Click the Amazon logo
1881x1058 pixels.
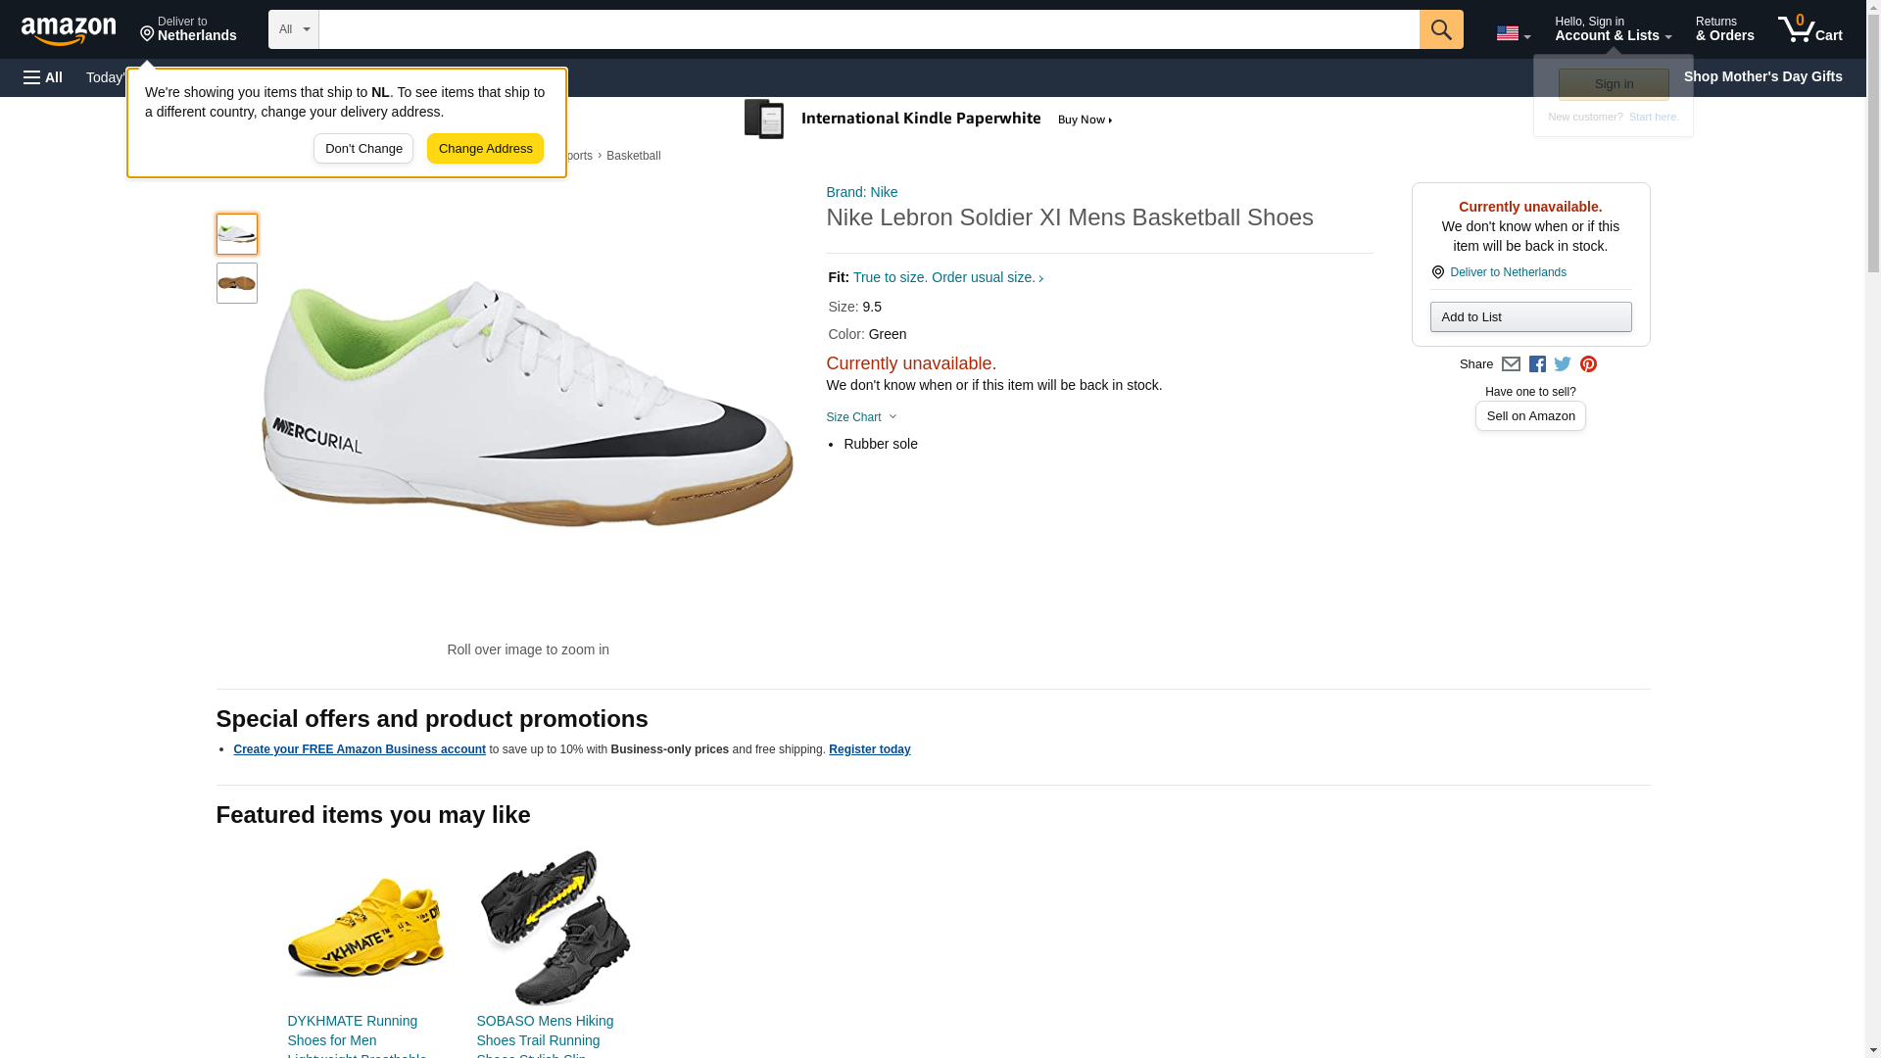(x=69, y=30)
